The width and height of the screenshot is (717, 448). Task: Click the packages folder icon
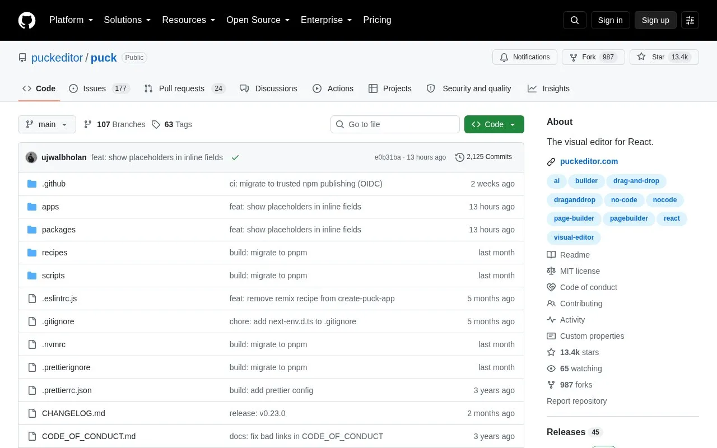32,230
